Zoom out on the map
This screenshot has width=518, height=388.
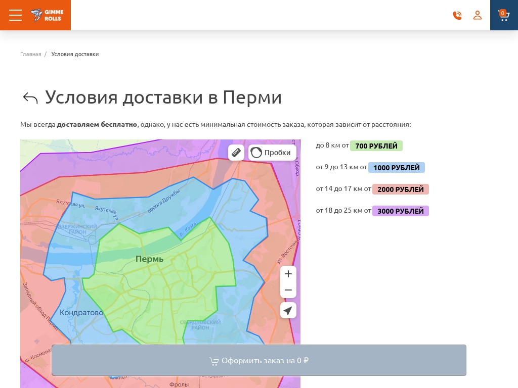click(x=288, y=290)
